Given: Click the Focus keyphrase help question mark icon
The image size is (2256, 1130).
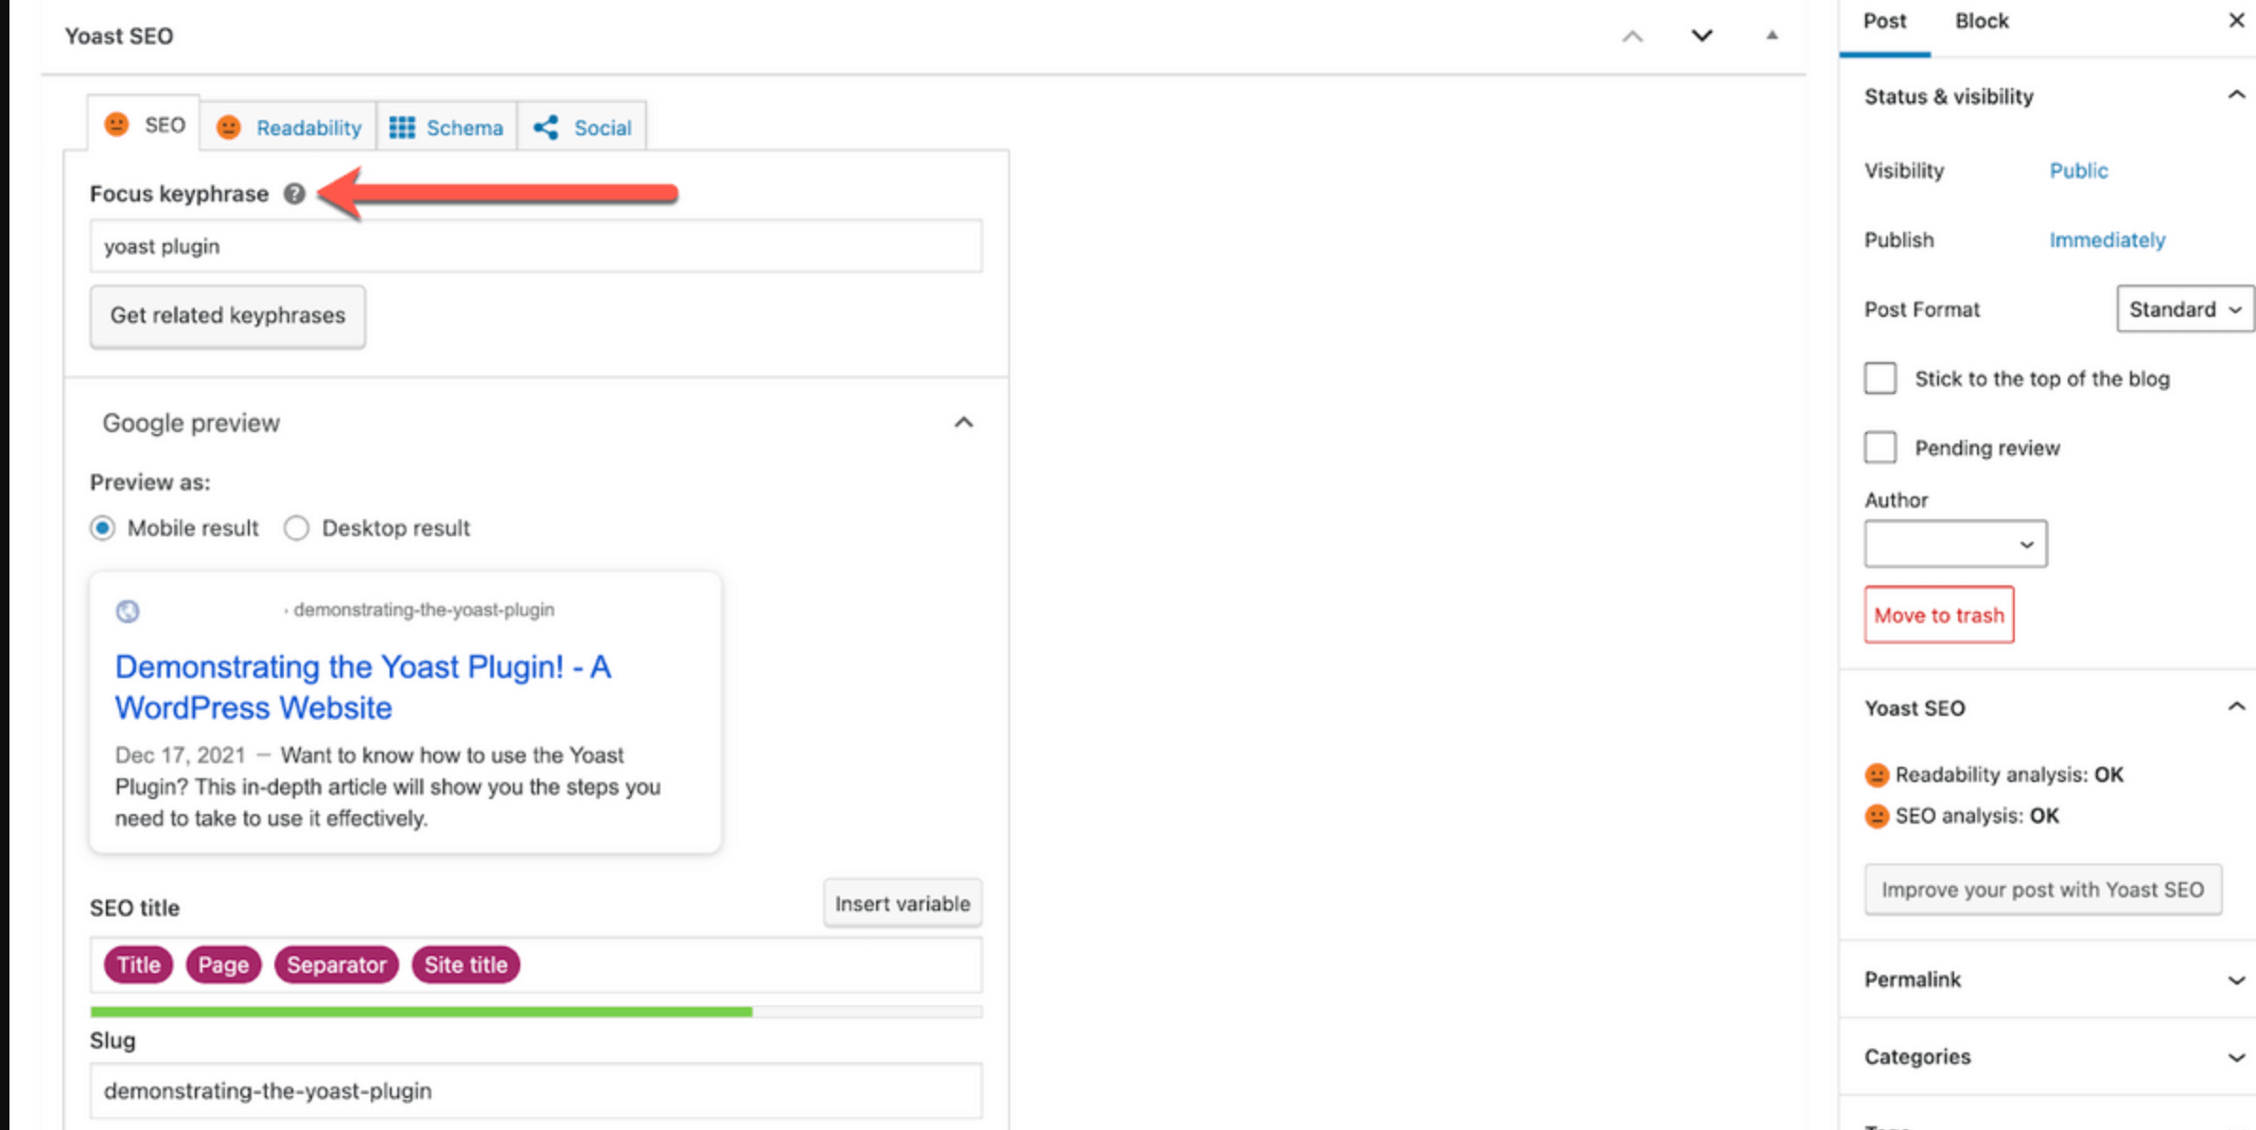Looking at the screenshot, I should tap(294, 194).
